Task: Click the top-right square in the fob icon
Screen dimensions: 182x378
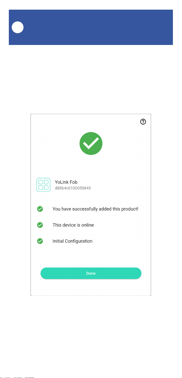Action: coord(46,182)
